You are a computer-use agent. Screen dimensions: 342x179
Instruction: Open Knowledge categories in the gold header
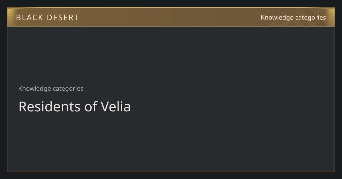[x=293, y=17]
